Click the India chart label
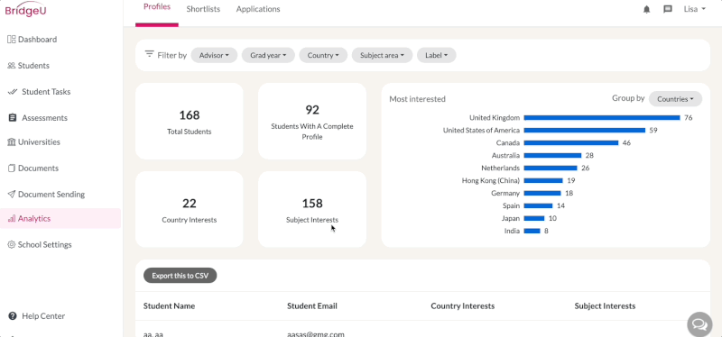 point(512,232)
